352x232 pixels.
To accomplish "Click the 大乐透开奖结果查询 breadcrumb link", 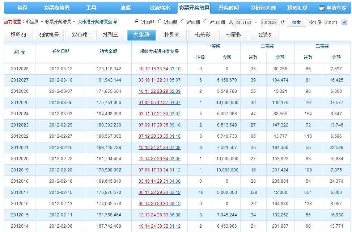I will pyautogui.click(x=97, y=22).
